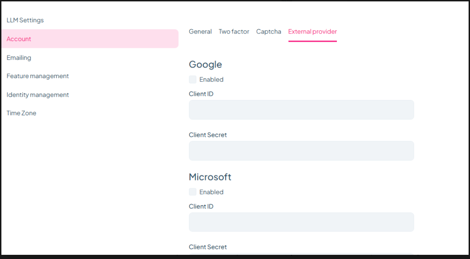Select the Account sidebar item
Image resolution: width=470 pixels, height=259 pixels.
click(x=19, y=39)
